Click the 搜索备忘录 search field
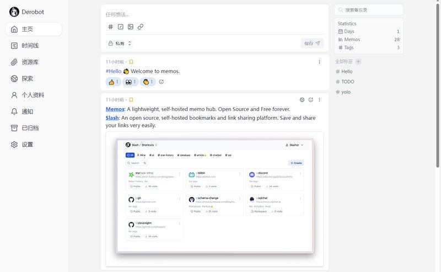The image size is (441, 272). pos(372,9)
